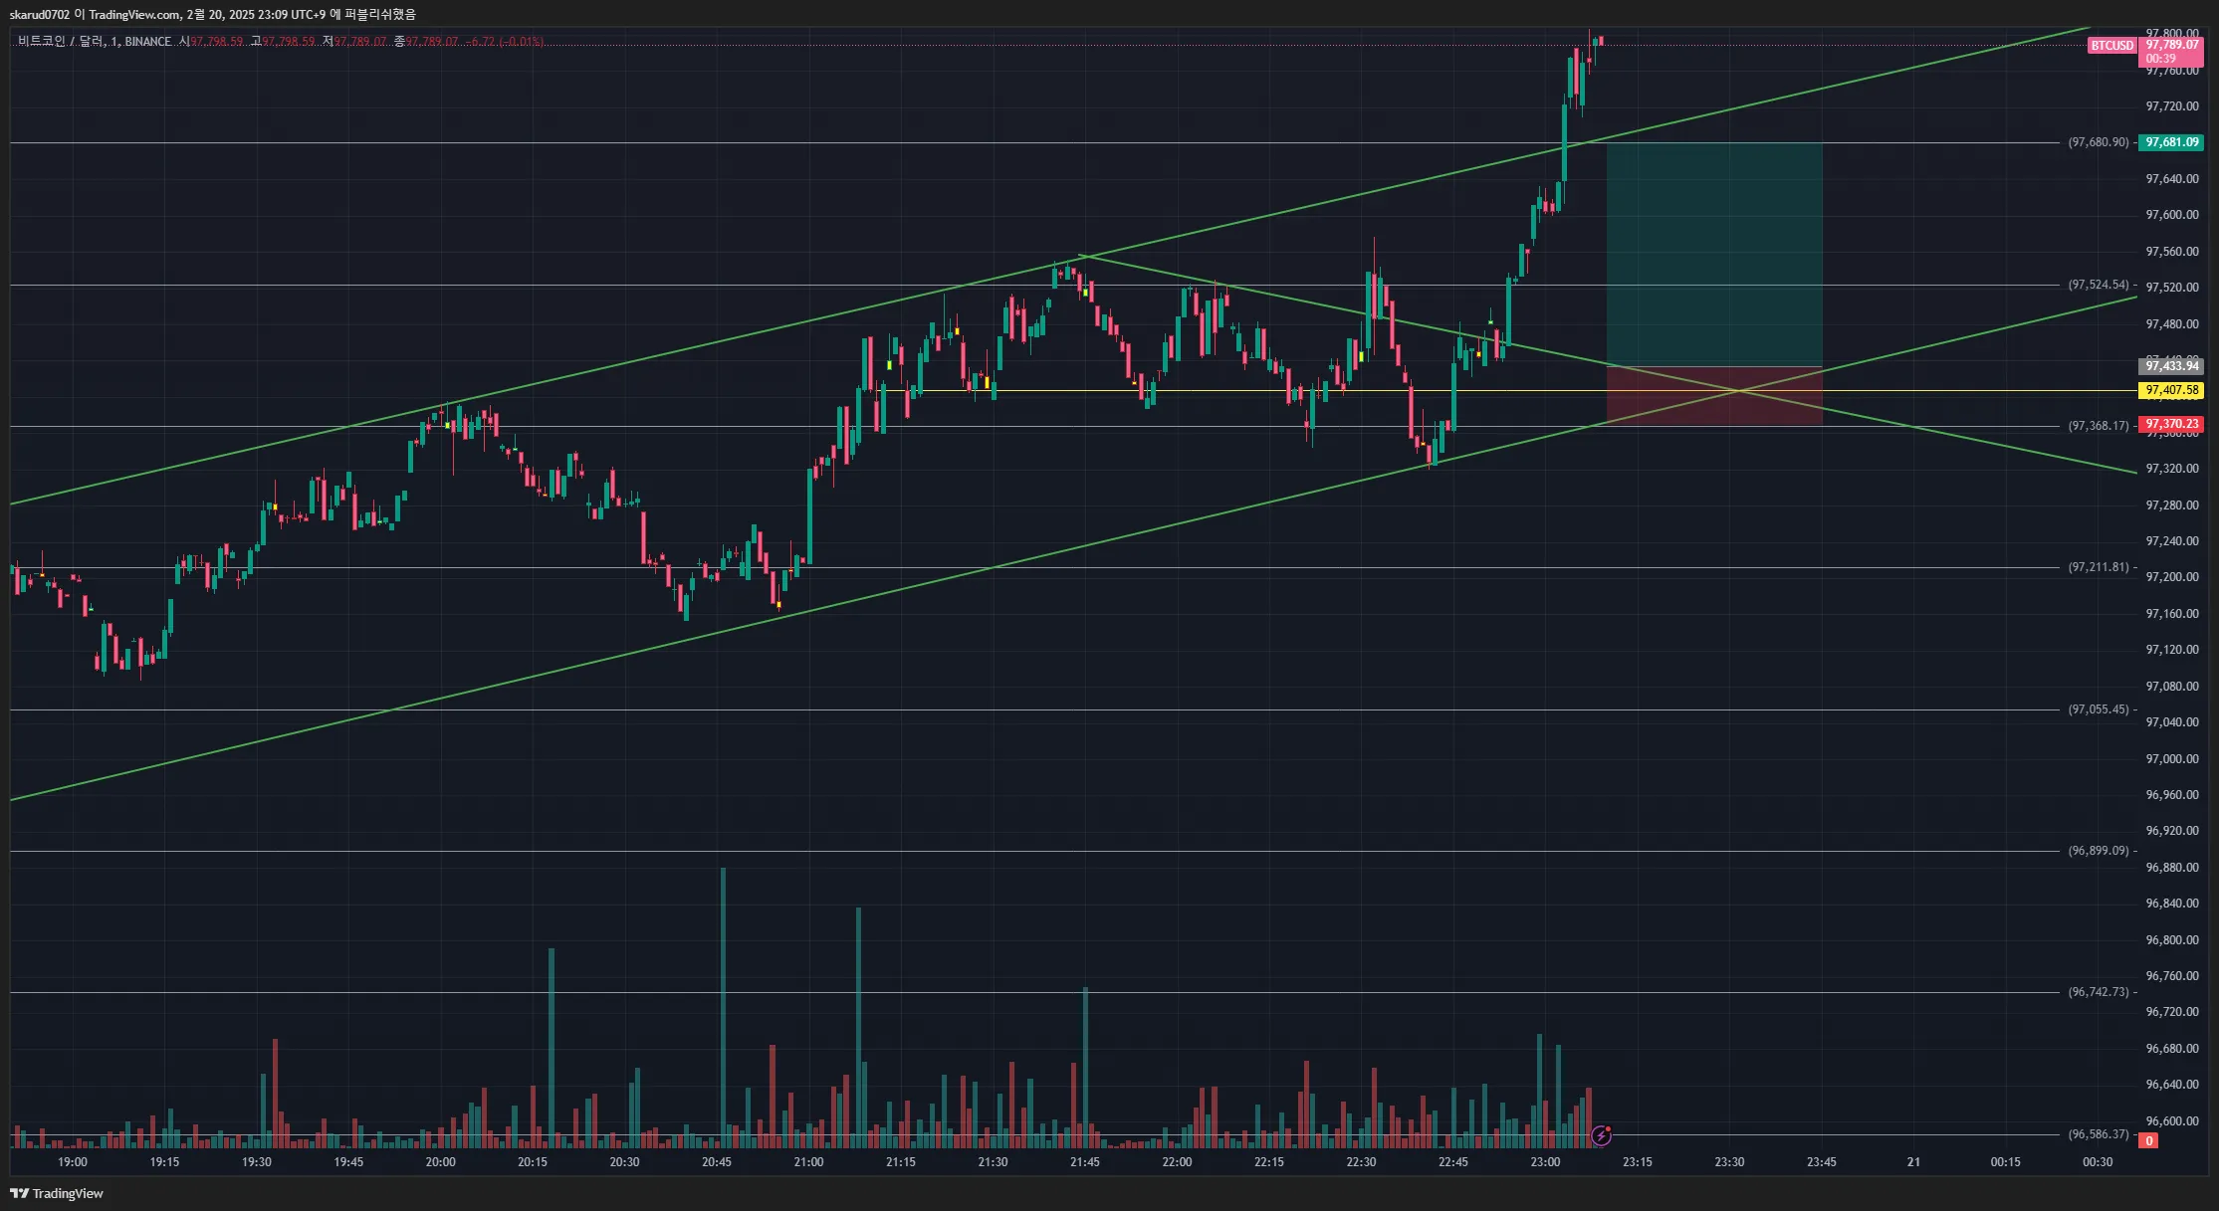Select the green 97,681.09 target price label
Image resolution: width=2219 pixels, height=1211 pixels.
(2171, 142)
